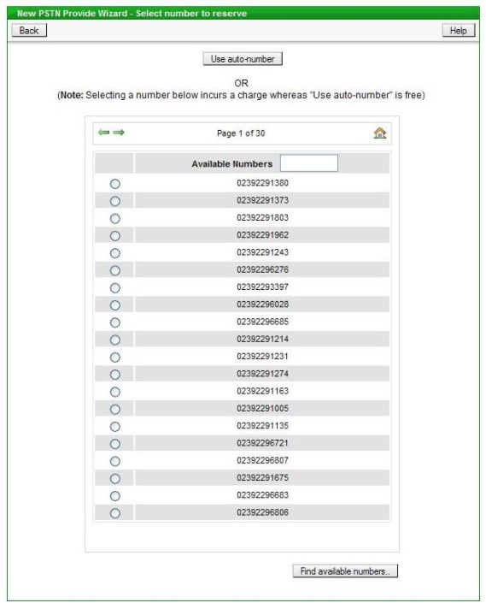Select radio button for 02392296806
The image size is (486, 603).
pos(115,513)
